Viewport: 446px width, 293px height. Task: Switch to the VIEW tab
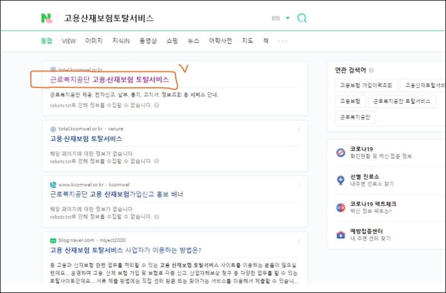coord(69,41)
